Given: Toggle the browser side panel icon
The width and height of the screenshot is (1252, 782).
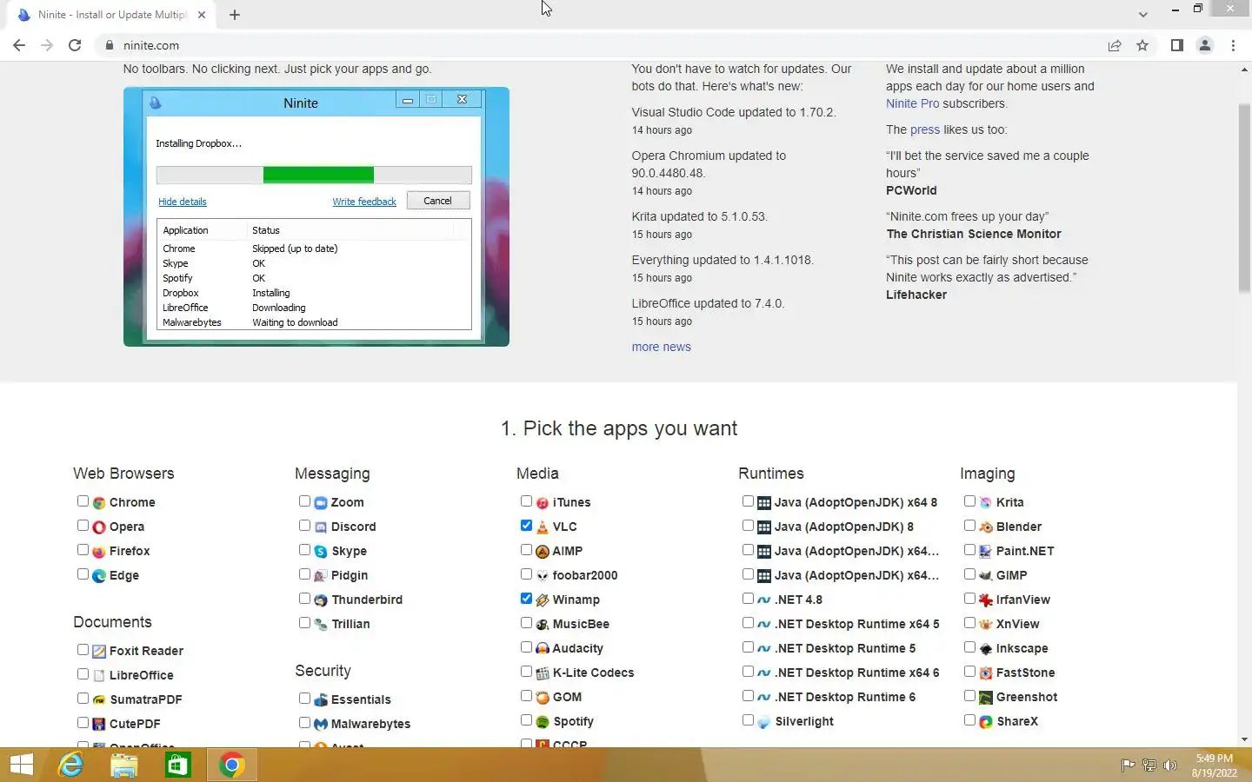Looking at the screenshot, I should tap(1176, 45).
